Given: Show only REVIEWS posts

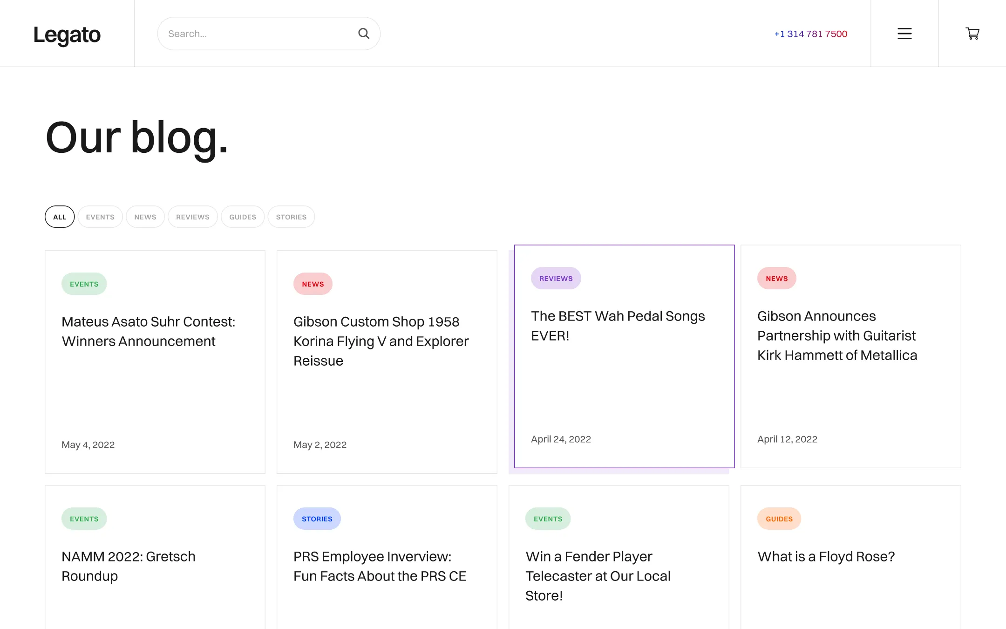Looking at the screenshot, I should coord(193,217).
